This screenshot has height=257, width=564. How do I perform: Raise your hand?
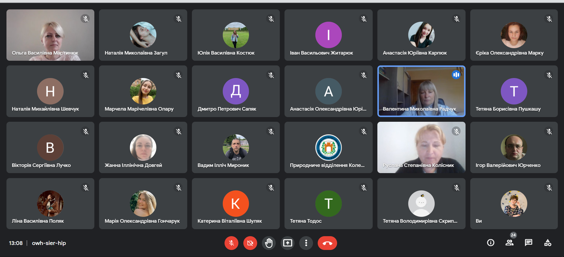(269, 243)
